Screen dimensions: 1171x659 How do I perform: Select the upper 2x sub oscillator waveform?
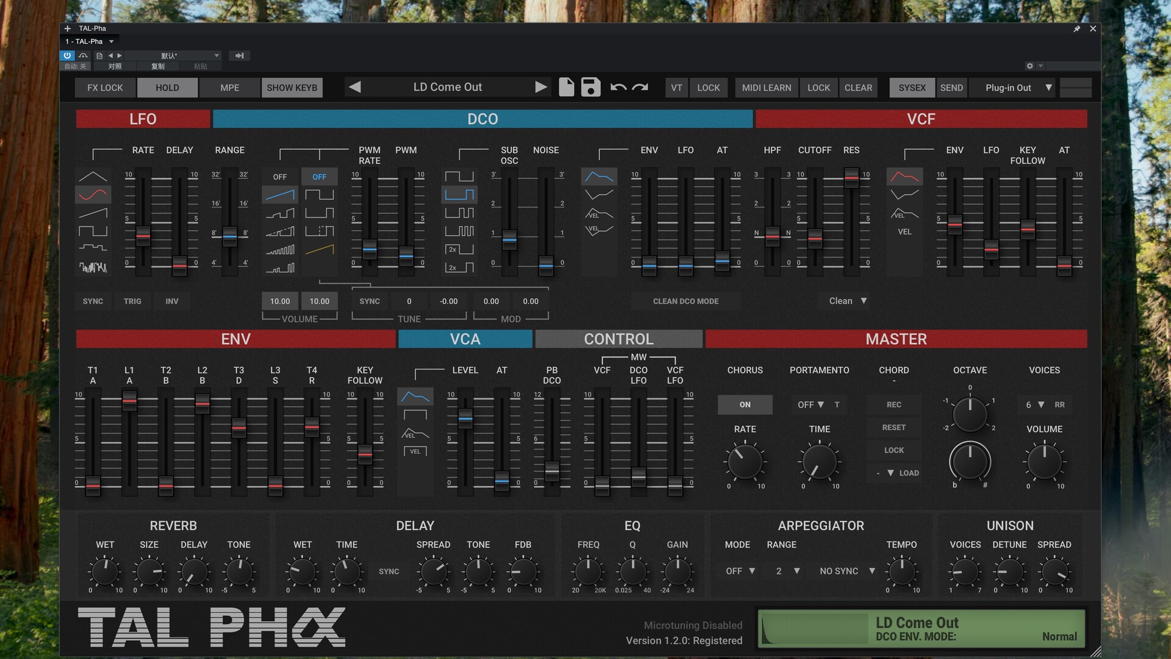(459, 249)
